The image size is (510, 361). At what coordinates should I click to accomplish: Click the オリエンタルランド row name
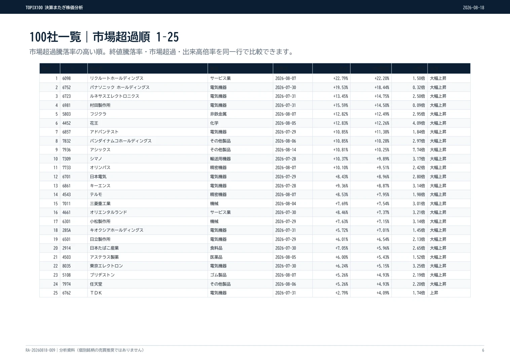(x=108, y=212)
